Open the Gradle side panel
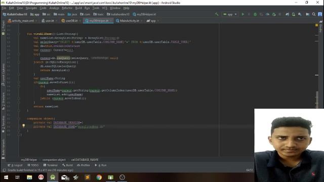 pyautogui.click(x=320, y=26)
